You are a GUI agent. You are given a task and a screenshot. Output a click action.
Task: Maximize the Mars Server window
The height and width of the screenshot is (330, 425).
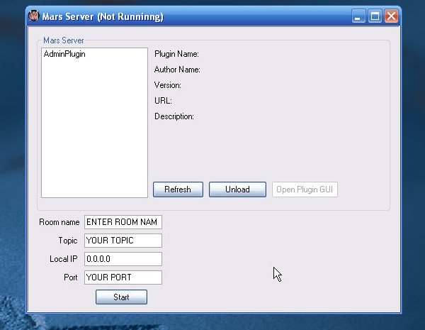point(375,16)
